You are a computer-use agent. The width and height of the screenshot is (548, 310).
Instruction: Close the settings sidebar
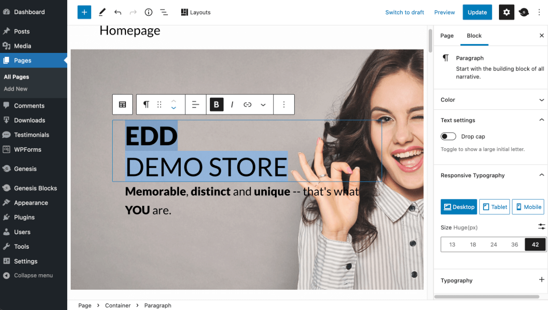(x=542, y=36)
